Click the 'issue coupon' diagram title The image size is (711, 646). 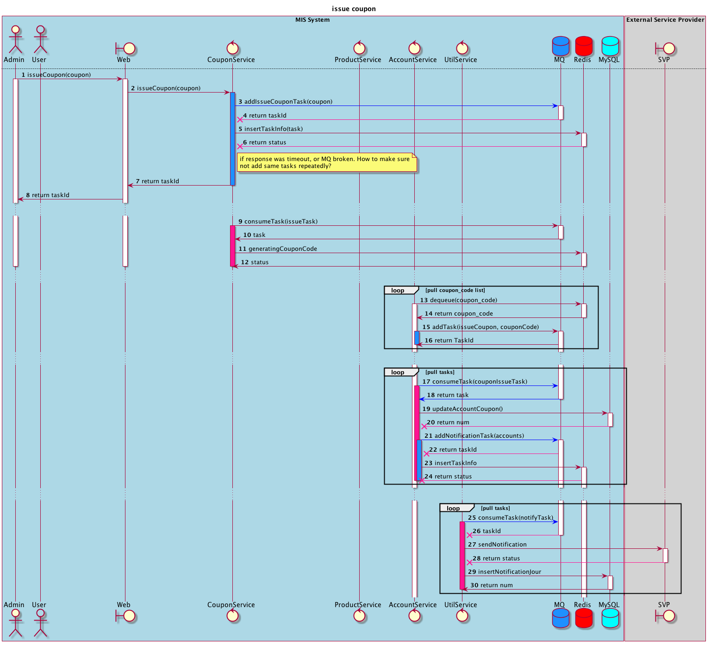click(x=354, y=9)
